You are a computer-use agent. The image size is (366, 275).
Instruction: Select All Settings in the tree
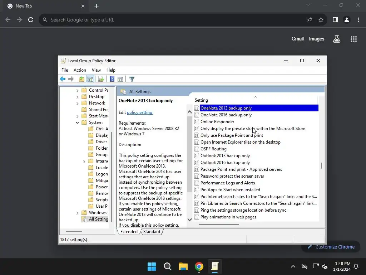95,219
